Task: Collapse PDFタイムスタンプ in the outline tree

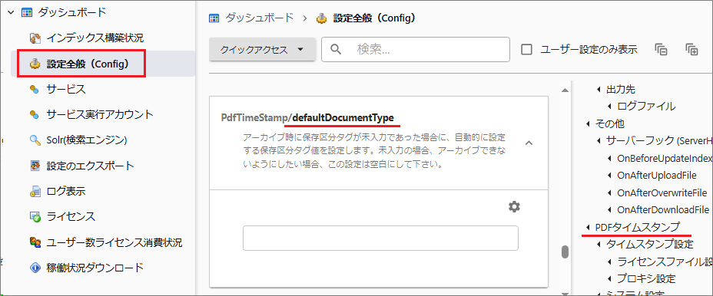Action: [x=588, y=226]
